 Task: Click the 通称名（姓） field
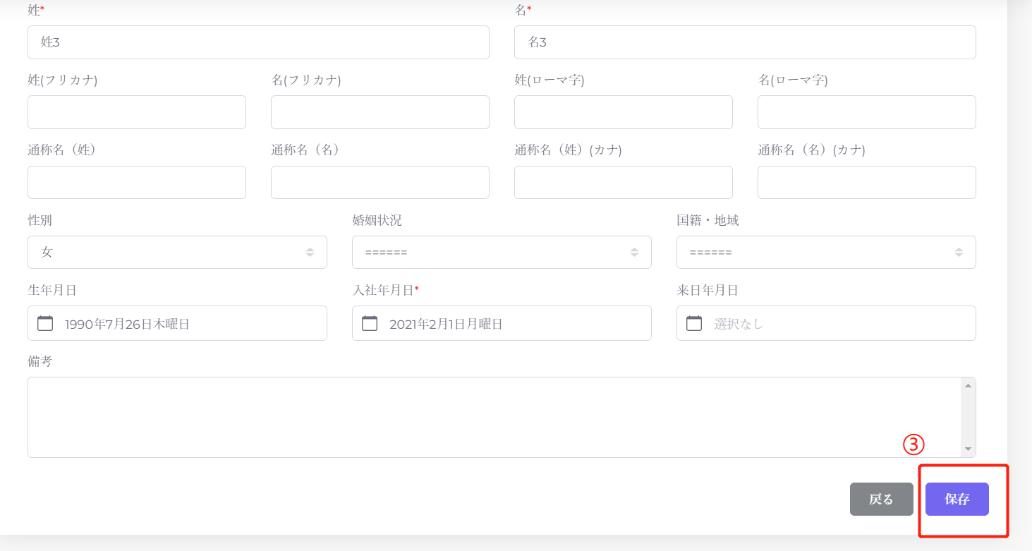pyautogui.click(x=137, y=183)
